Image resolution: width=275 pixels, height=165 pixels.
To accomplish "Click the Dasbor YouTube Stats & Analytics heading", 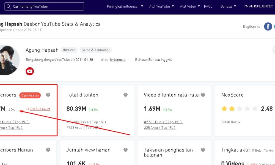I will [x=62, y=24].
